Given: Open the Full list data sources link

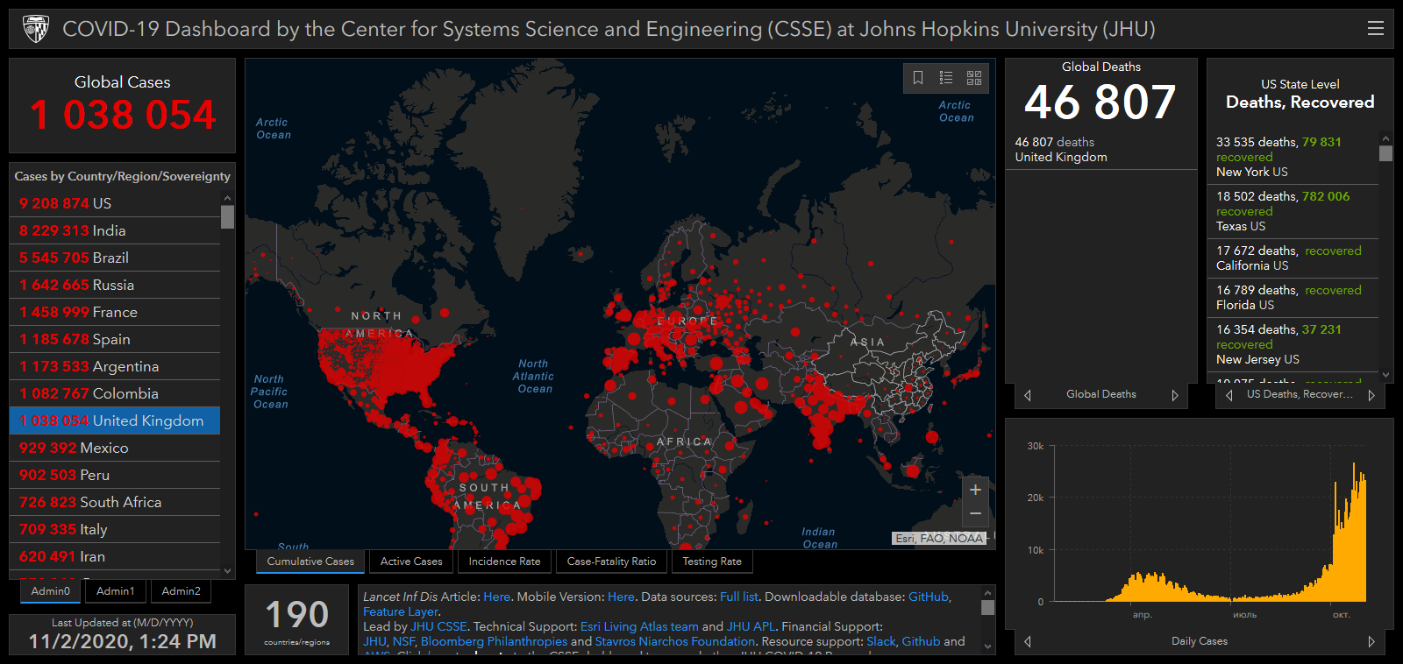Looking at the screenshot, I should [x=738, y=597].
